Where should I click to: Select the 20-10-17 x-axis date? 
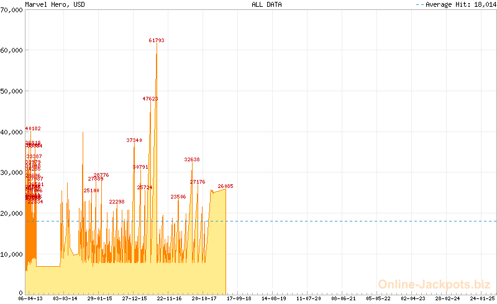[204, 298]
